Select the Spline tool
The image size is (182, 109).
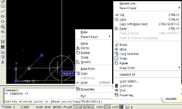point(3,11)
